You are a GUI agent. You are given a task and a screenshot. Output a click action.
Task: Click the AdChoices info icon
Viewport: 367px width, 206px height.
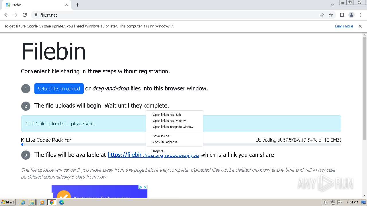140,187
